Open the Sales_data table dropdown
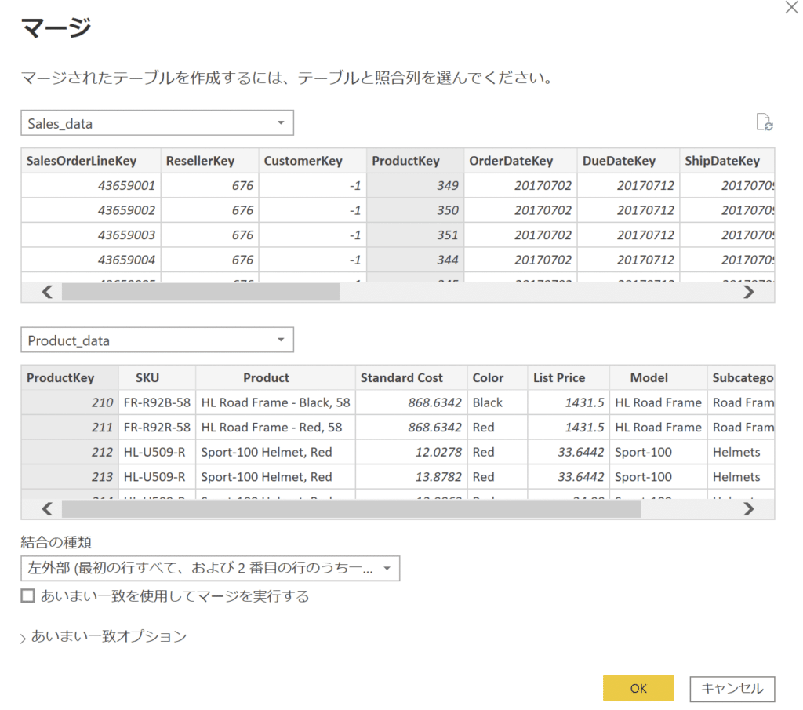 (280, 122)
